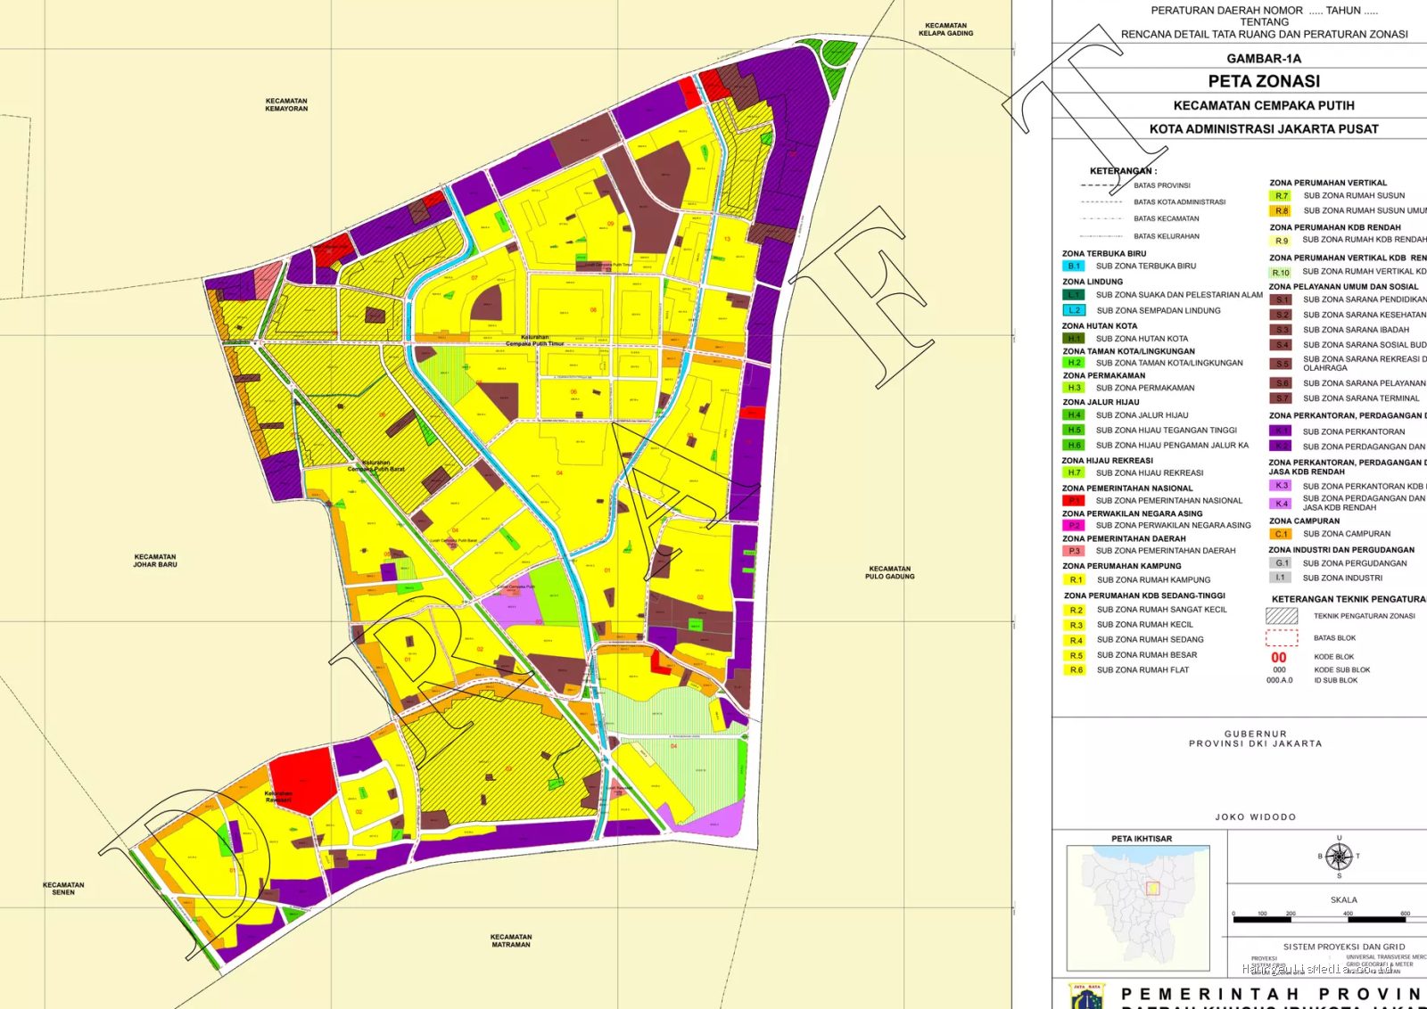
Task: Click the pink P.3 Pemerintahan Daerah swatch
Action: click(1074, 551)
